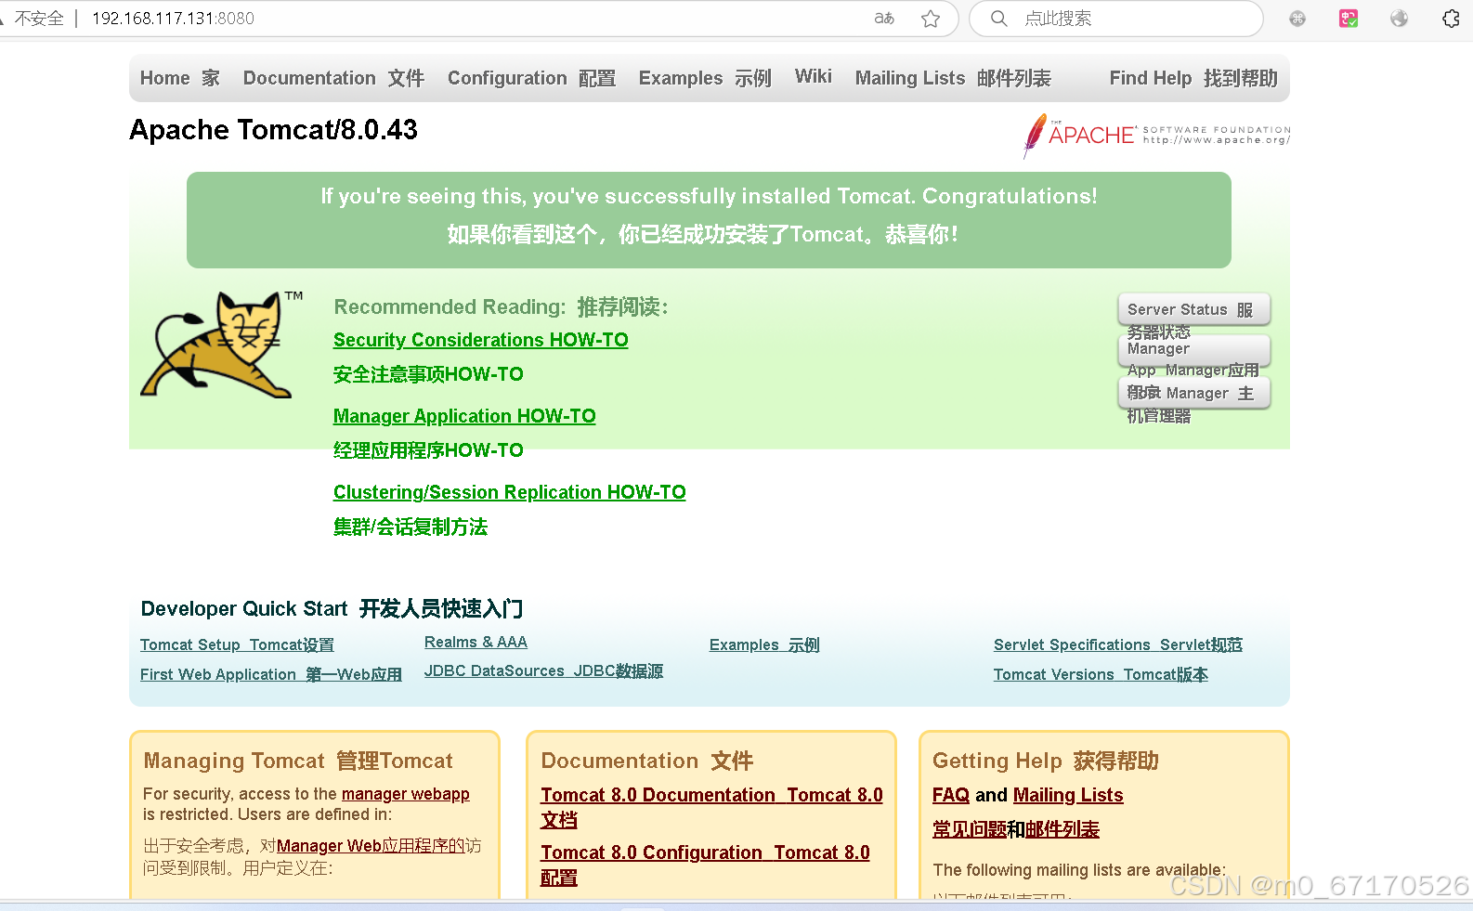Click the 安全注意事项HOW-TO translated text
The height and width of the screenshot is (911, 1473).
tap(428, 374)
